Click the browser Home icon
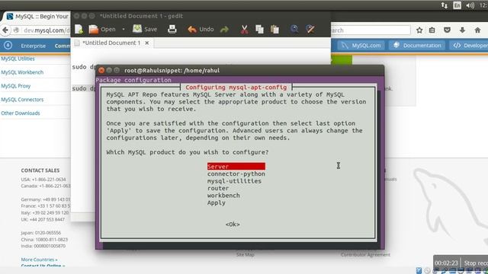 477,30
